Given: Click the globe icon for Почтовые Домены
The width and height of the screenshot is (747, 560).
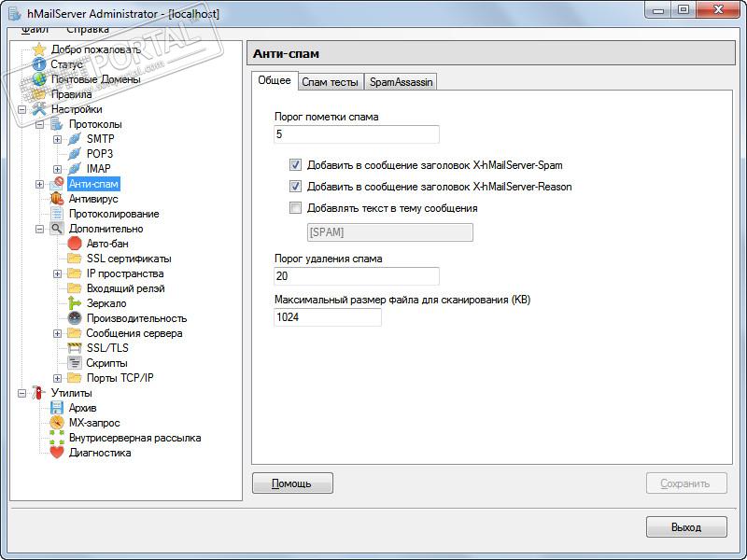Looking at the screenshot, I should pyautogui.click(x=39, y=79).
